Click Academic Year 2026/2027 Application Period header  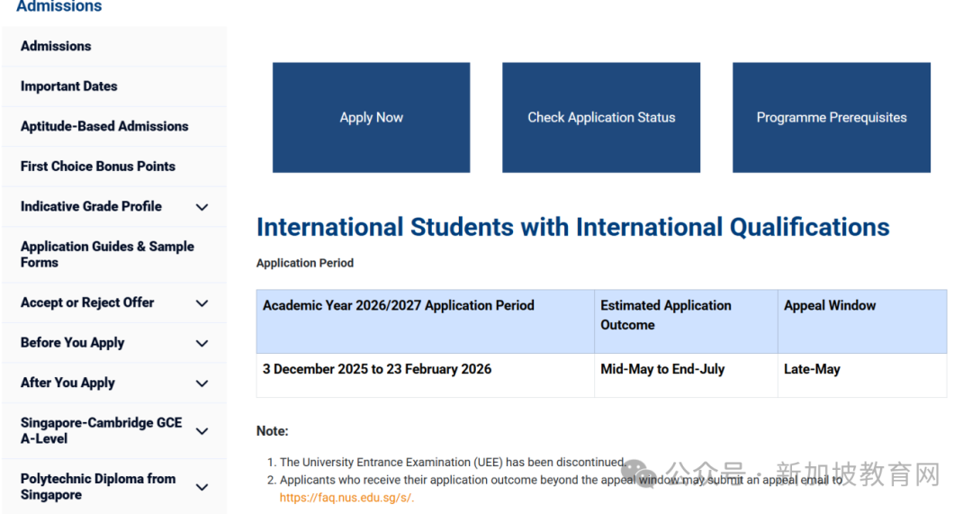tap(399, 306)
